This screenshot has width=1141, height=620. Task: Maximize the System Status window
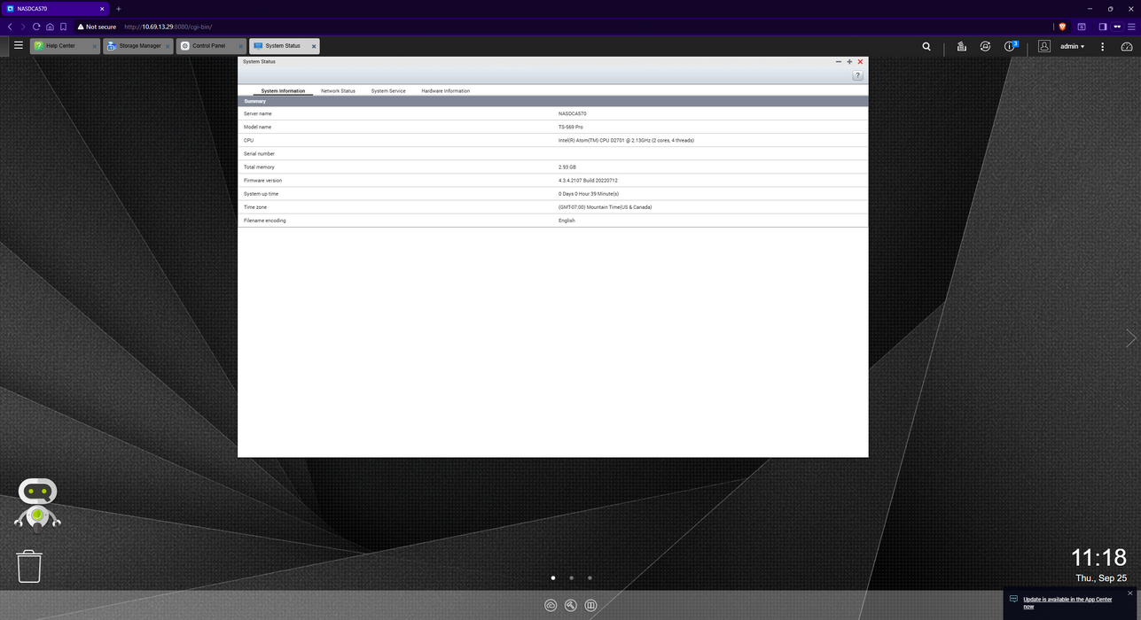[x=849, y=62]
